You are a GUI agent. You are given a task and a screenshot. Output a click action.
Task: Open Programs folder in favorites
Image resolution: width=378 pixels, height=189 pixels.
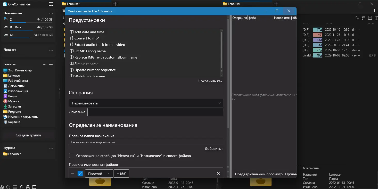pos(15,112)
